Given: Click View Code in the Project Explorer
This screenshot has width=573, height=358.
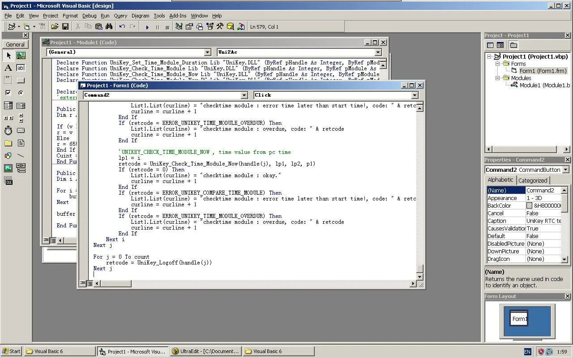Looking at the screenshot, I should click(490, 45).
